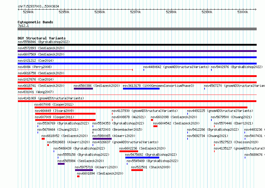Open nsv522501 (Shaikh2009) label

[x=151, y=167]
